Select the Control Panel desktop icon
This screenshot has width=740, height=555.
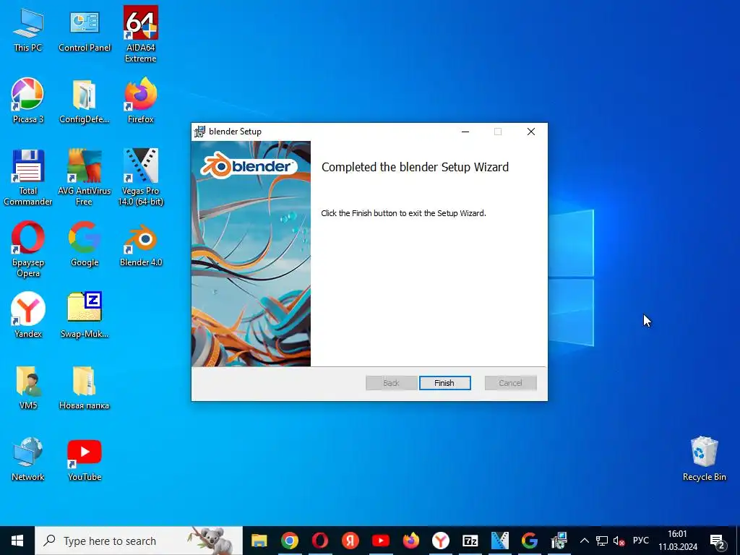[x=85, y=30]
